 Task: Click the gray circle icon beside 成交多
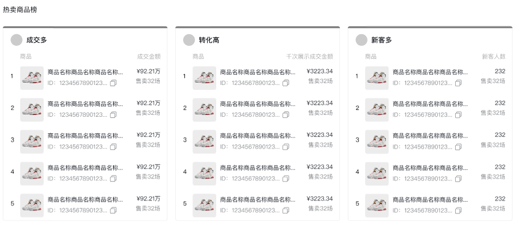pyautogui.click(x=17, y=40)
